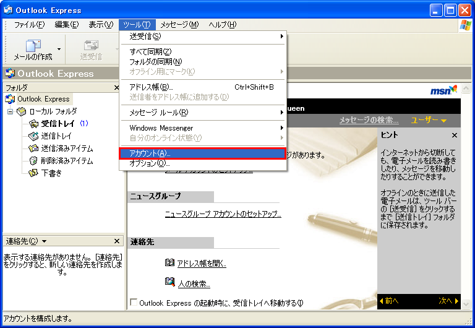Open the 削除済みアイテム trash icon
475x328 pixels.
(x=33, y=161)
